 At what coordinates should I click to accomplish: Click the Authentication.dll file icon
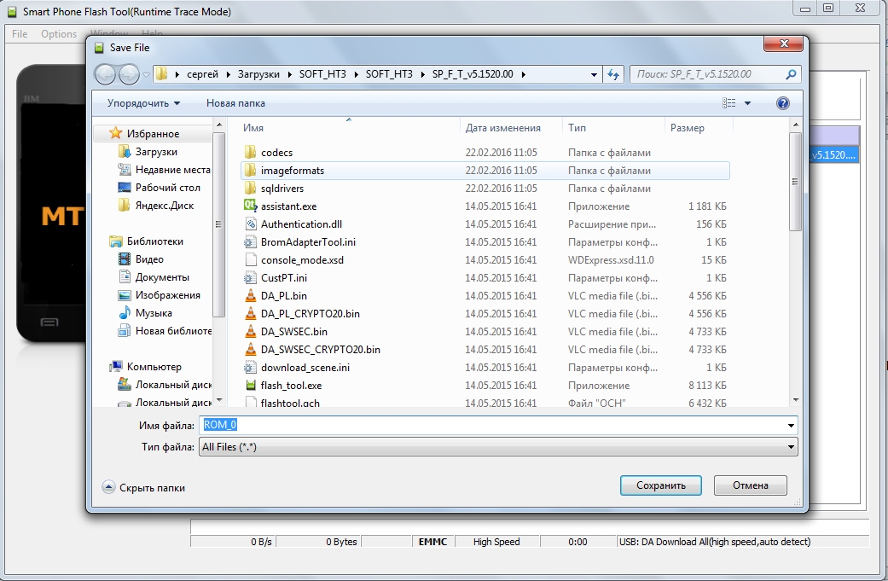tap(250, 224)
